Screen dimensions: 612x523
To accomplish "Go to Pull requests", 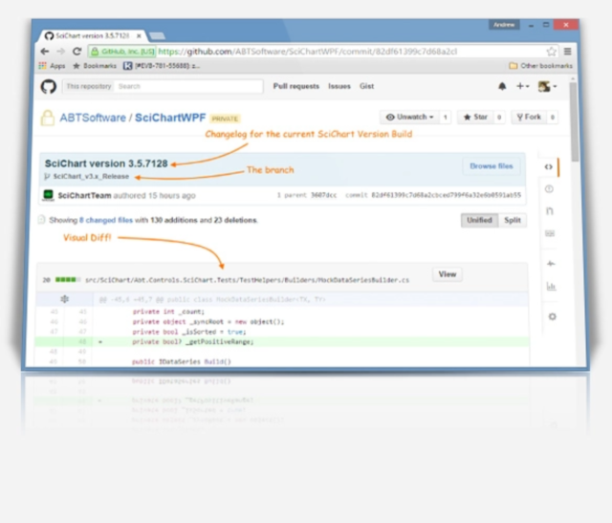I will pos(295,86).
